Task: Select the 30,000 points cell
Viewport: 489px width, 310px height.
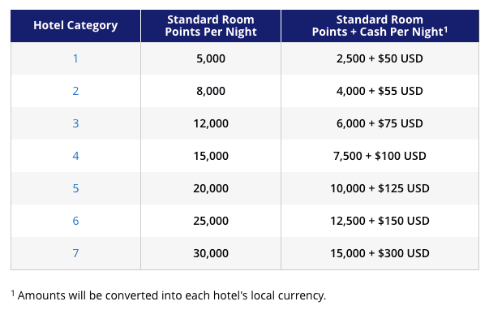Action: click(x=211, y=253)
